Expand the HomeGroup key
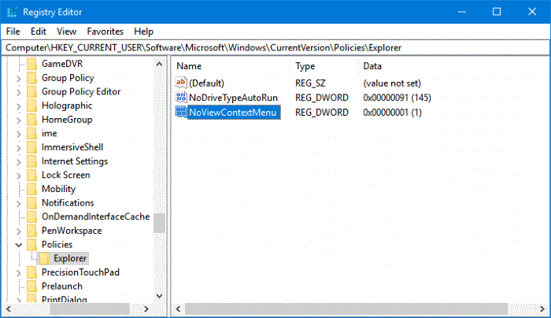This screenshot has width=551, height=318. (x=19, y=120)
